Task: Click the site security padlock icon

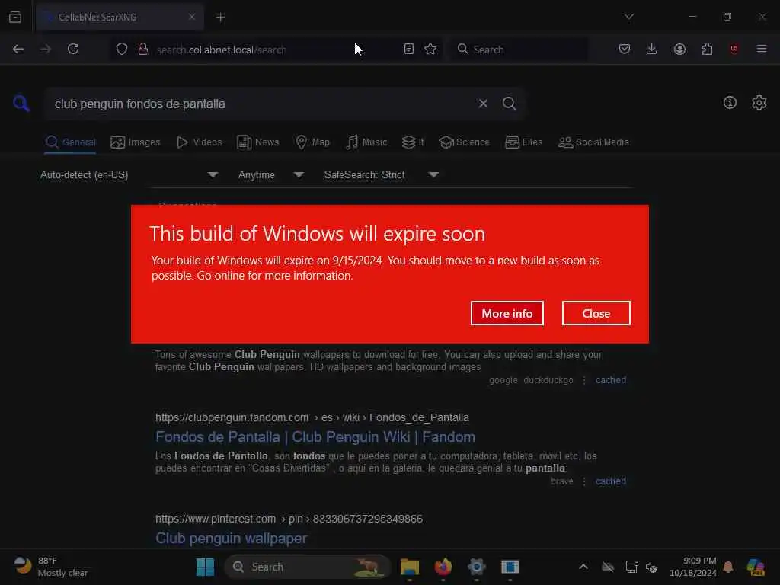Action: click(x=143, y=49)
